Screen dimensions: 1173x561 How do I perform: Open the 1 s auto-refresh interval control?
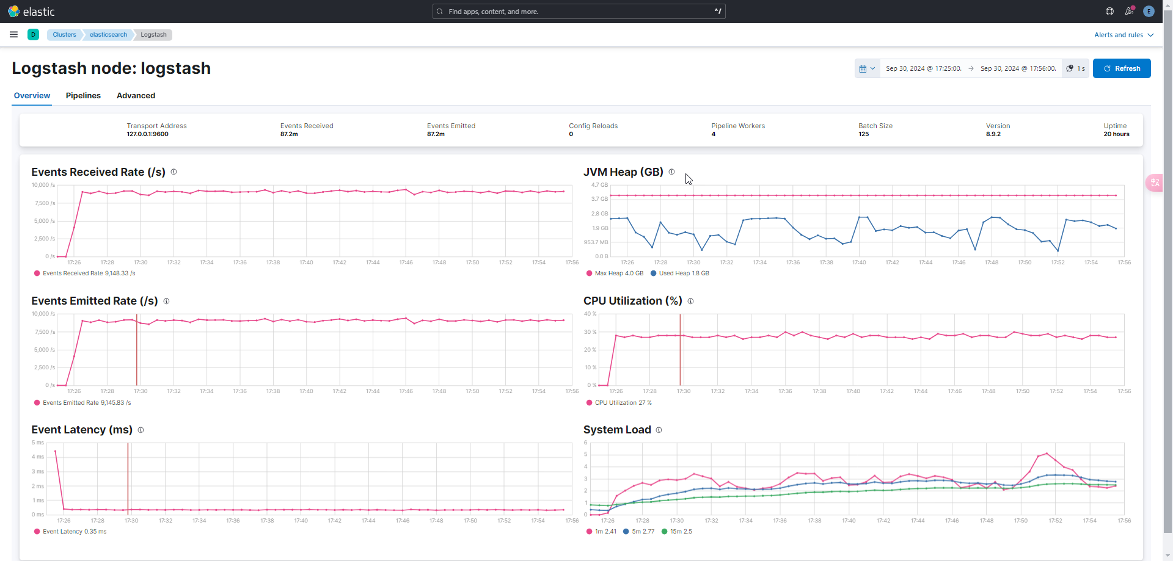[1075, 68]
